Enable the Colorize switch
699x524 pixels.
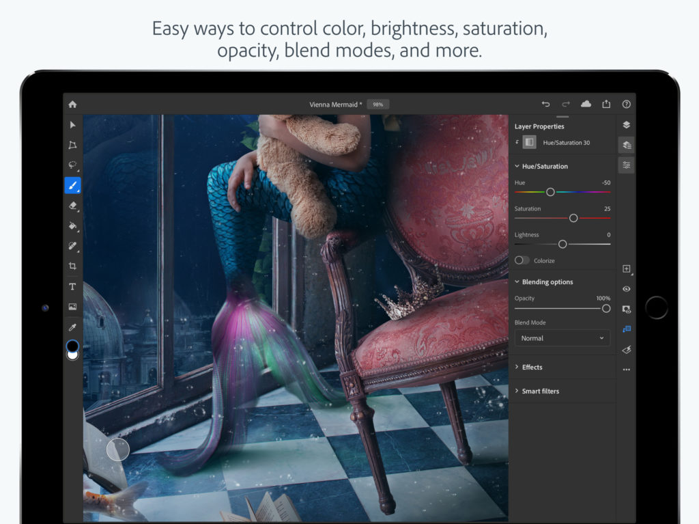coord(523,260)
